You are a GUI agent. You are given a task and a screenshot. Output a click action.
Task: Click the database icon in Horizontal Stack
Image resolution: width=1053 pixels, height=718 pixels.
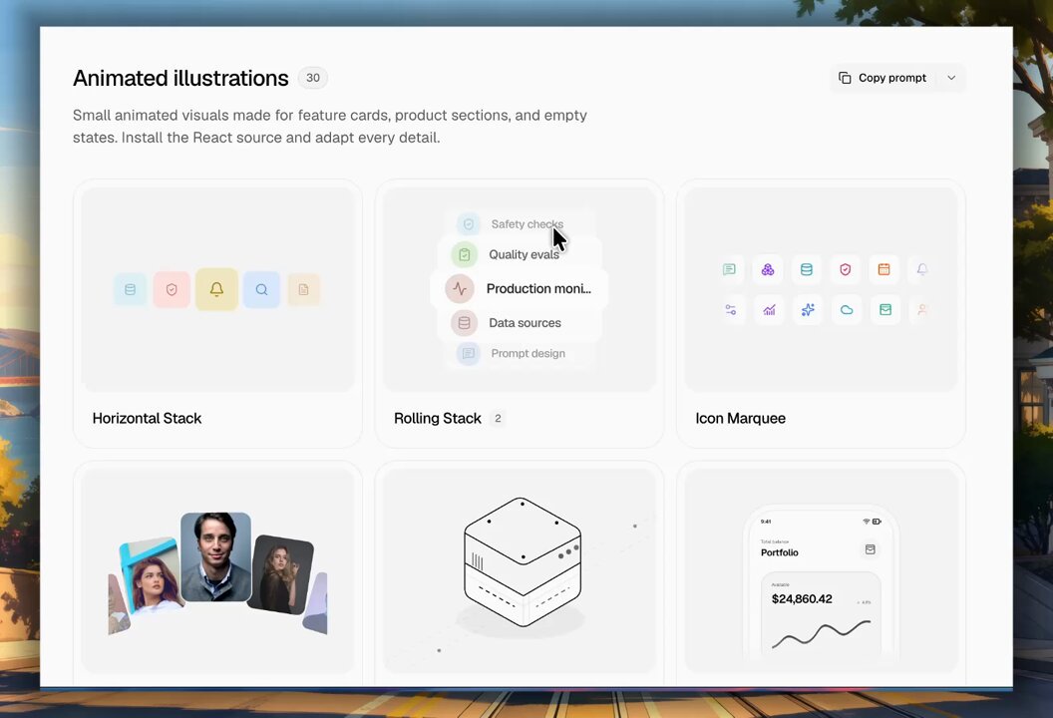(x=131, y=289)
